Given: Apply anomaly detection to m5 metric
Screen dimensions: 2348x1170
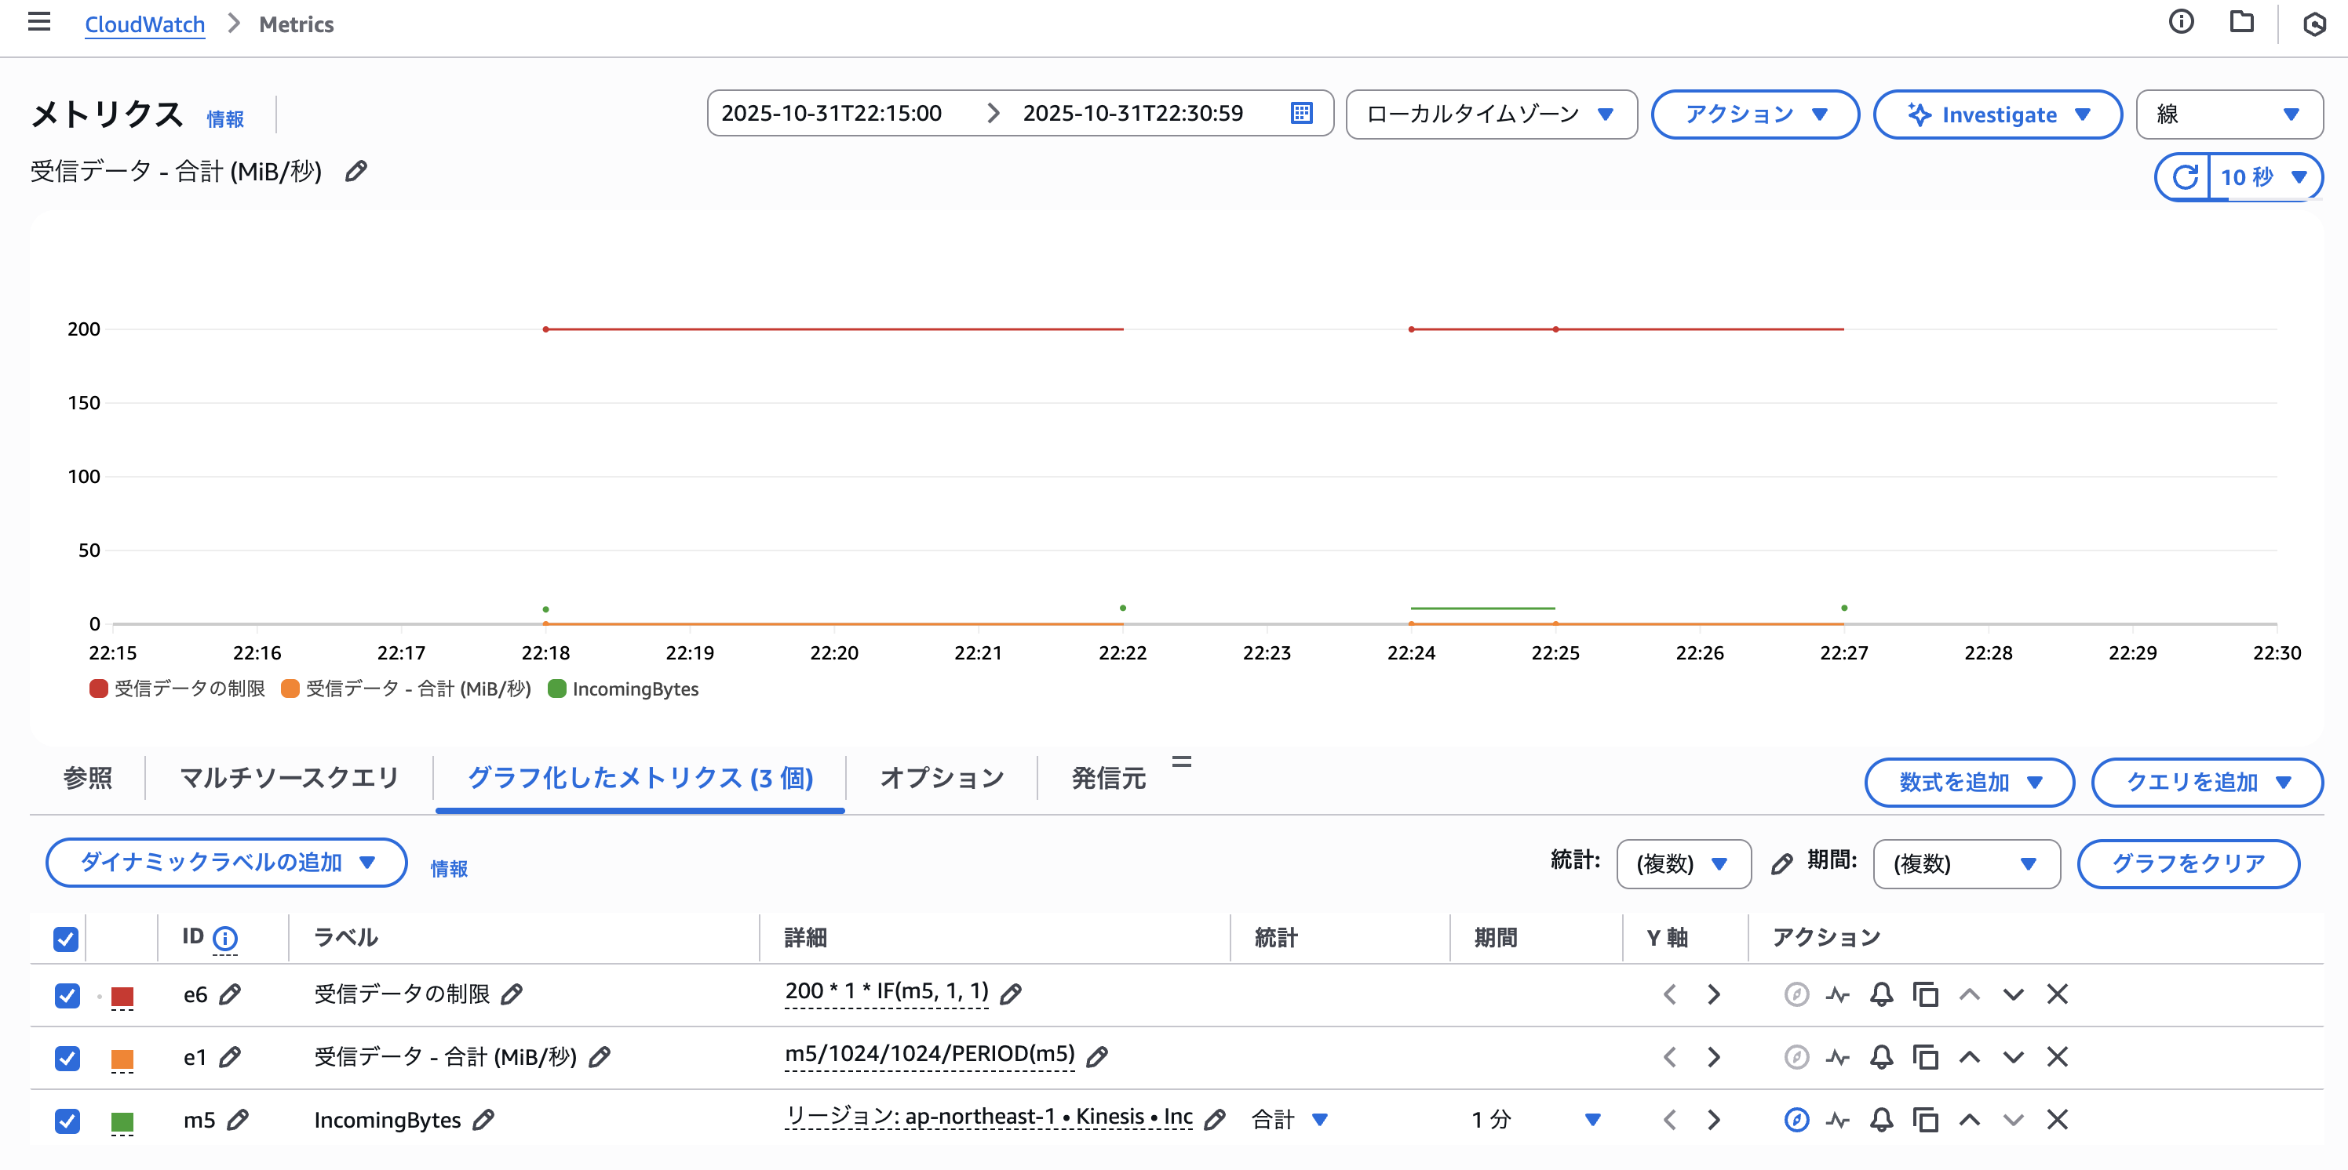Looking at the screenshot, I should point(1836,1119).
